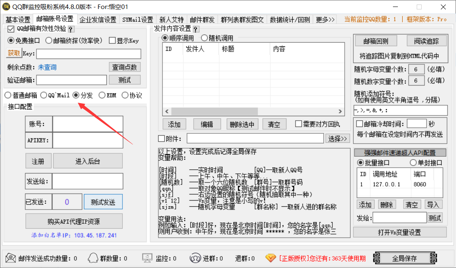The height and width of the screenshot is (268, 456).
Task: Click the 注册 button
Action: (x=38, y=161)
